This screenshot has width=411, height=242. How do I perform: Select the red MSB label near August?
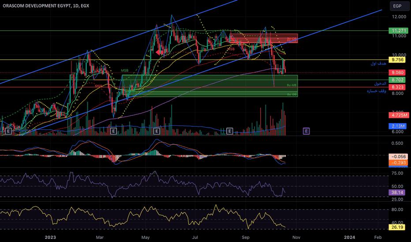tap(231, 49)
